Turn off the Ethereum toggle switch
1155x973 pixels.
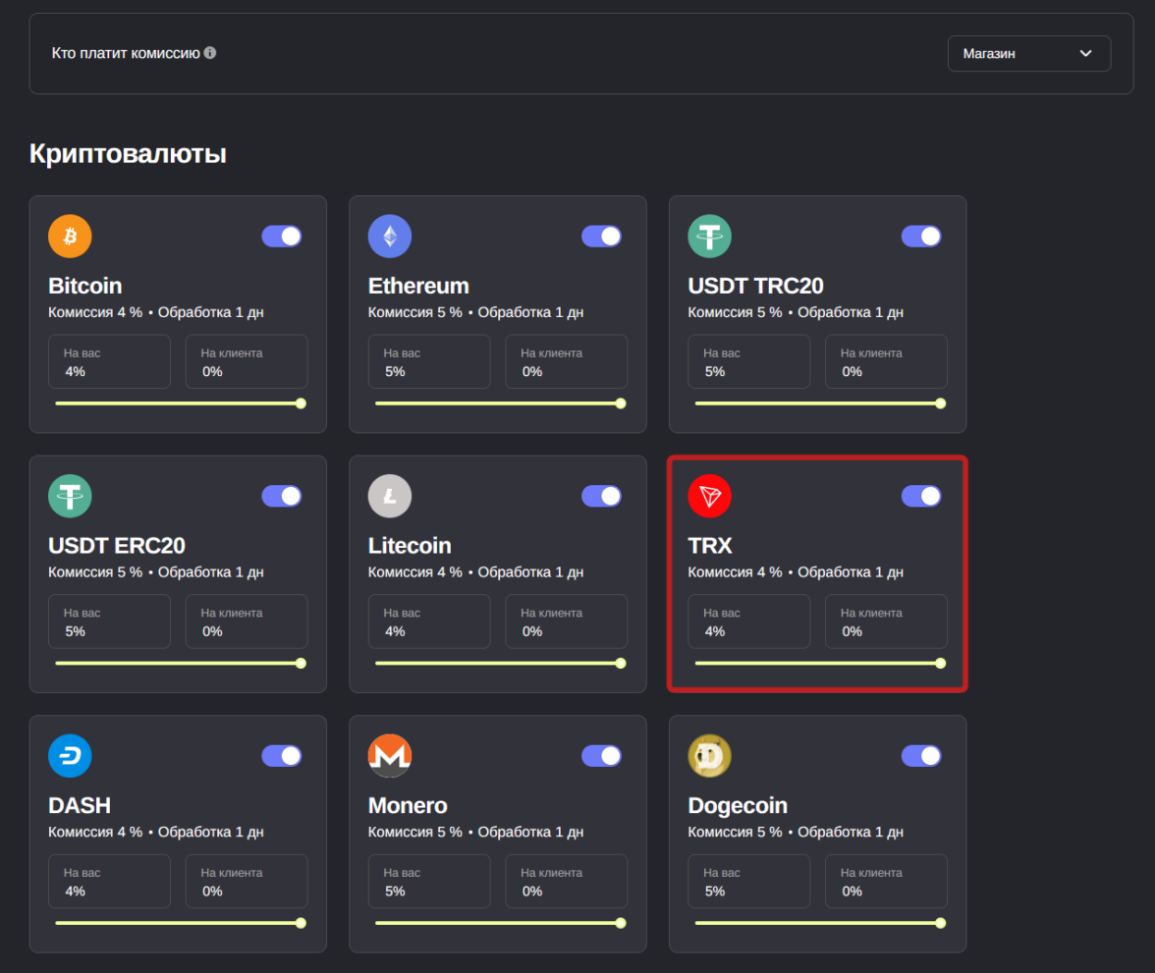point(601,237)
